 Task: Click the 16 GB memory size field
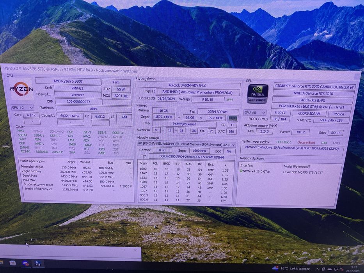(163, 111)
